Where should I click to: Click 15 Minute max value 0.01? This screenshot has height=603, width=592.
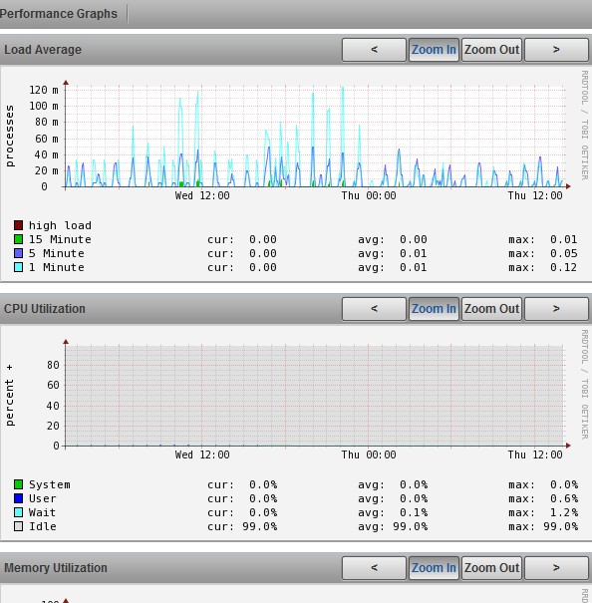563,239
